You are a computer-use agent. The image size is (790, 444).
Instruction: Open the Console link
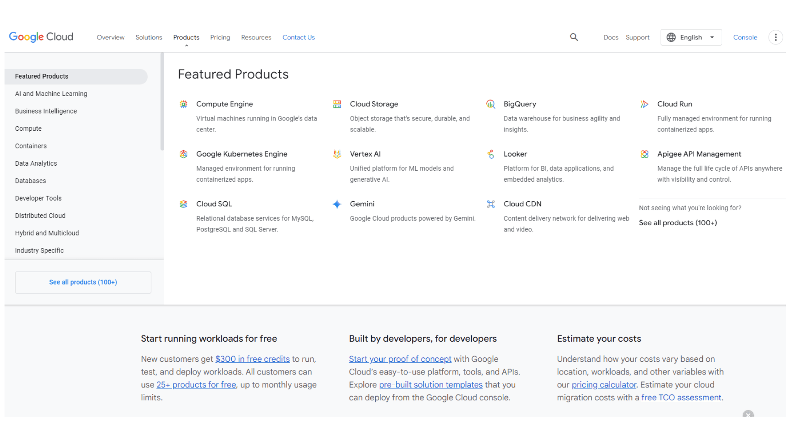coord(745,37)
